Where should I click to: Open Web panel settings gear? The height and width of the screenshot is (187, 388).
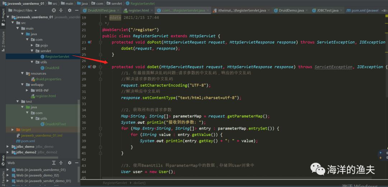click(x=70, y=163)
